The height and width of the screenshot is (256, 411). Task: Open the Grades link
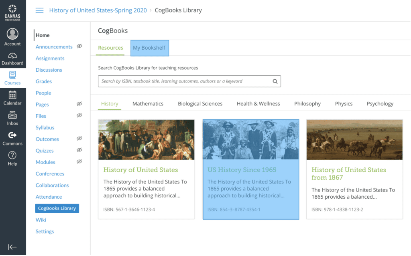click(x=44, y=81)
